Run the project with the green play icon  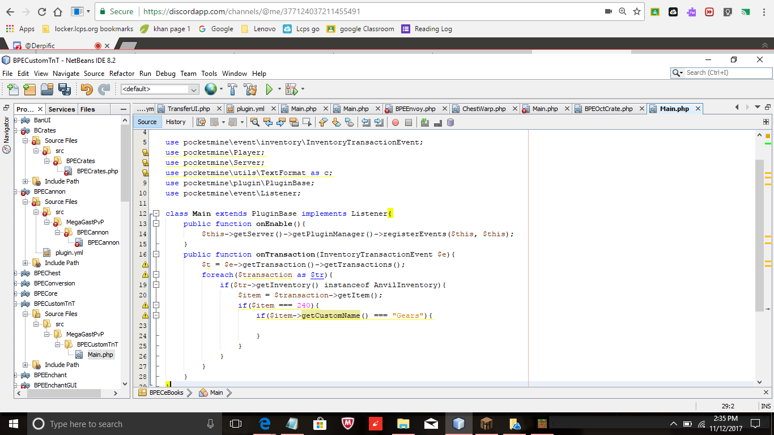click(x=269, y=89)
